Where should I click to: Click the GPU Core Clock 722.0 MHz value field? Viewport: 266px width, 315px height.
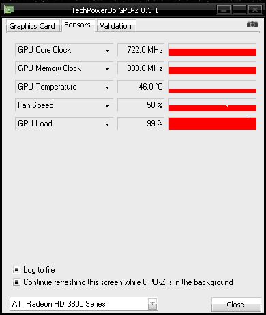tap(141, 50)
